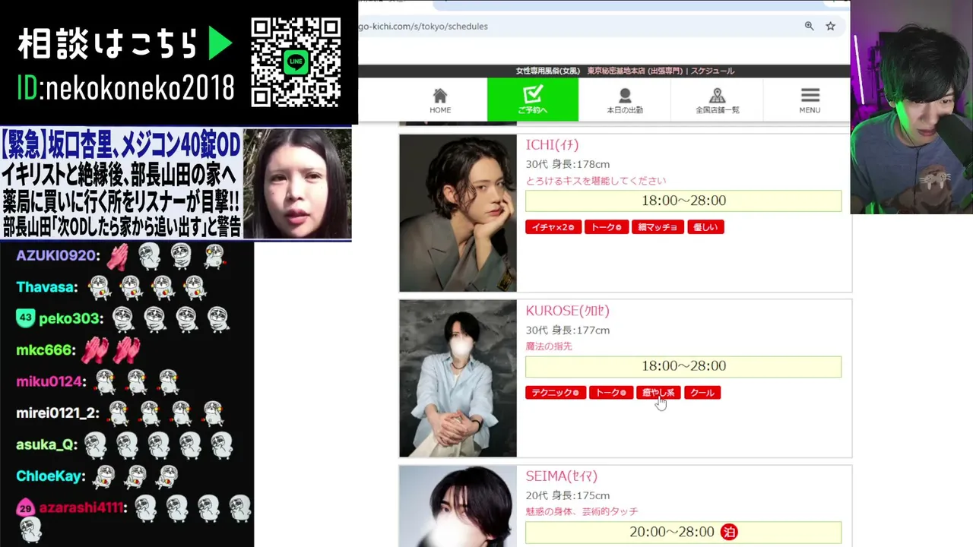Select the 優しい tag

(705, 227)
